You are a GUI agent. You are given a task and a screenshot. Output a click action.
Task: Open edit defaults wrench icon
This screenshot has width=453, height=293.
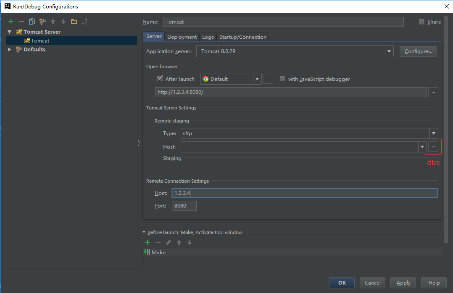(x=42, y=21)
